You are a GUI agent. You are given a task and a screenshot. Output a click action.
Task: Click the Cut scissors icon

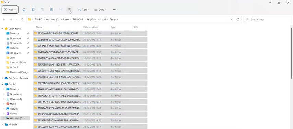(x=24, y=10)
